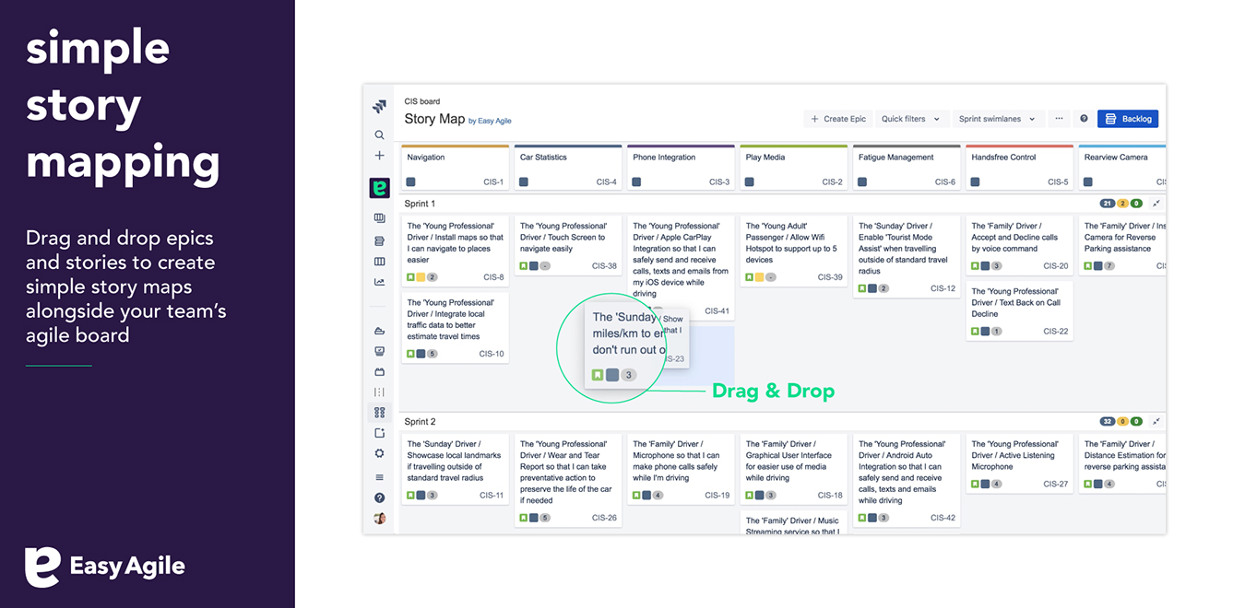Open story 'Apple CarPlay Integration' card

tap(681, 268)
